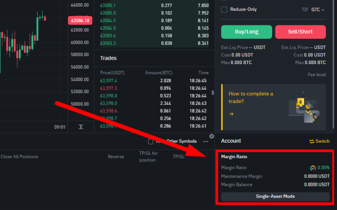Click the margin ratio gauge icon
337x210 pixels.
pyautogui.click(x=313, y=168)
